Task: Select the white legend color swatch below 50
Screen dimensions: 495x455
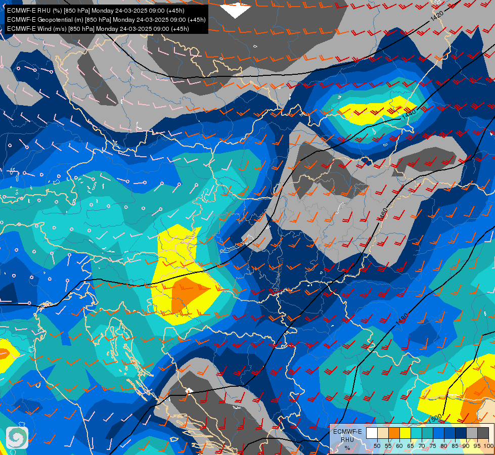Action: click(372, 433)
